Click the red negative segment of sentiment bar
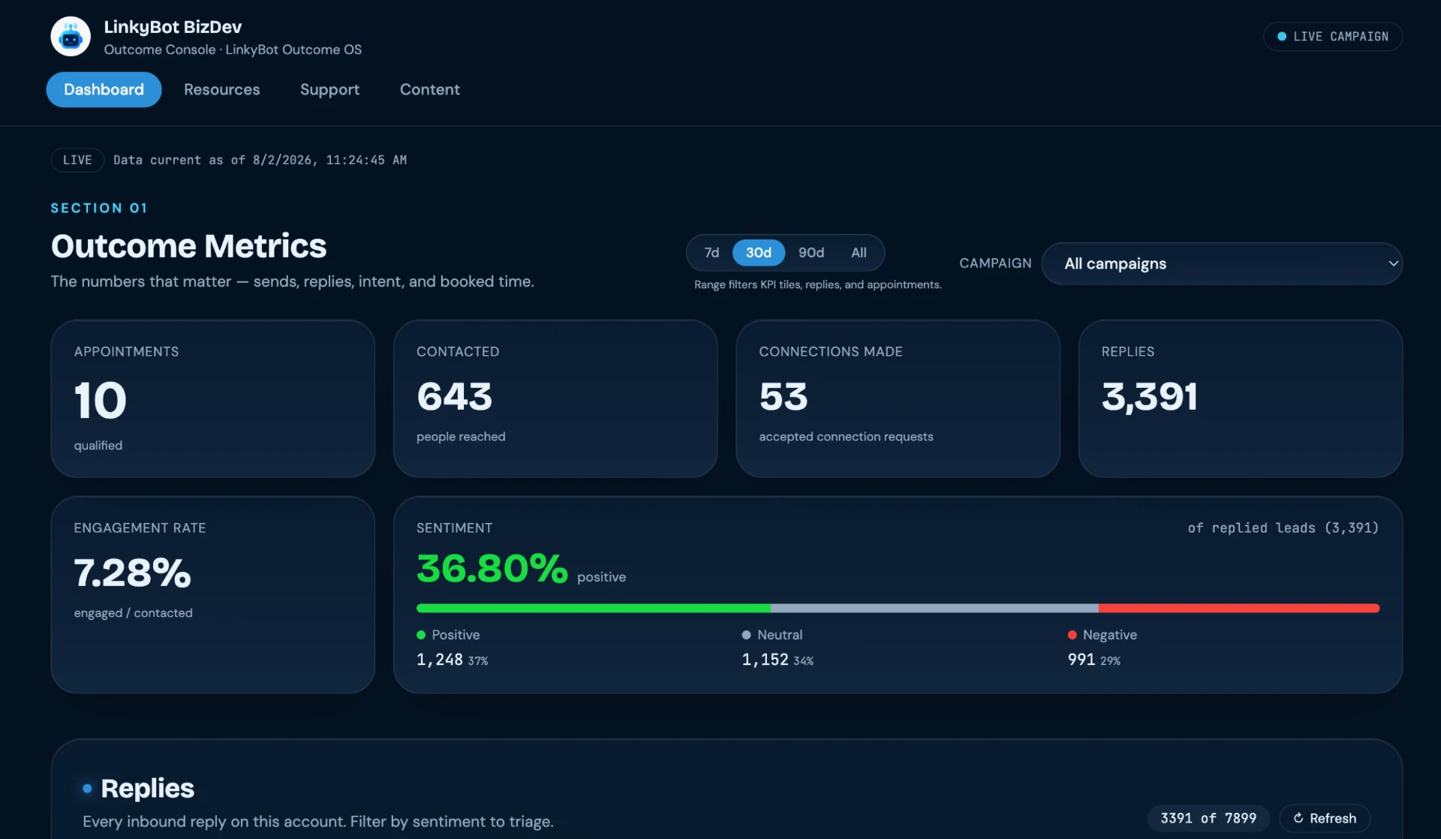Screen dimensions: 1441x839 tap(1239, 608)
